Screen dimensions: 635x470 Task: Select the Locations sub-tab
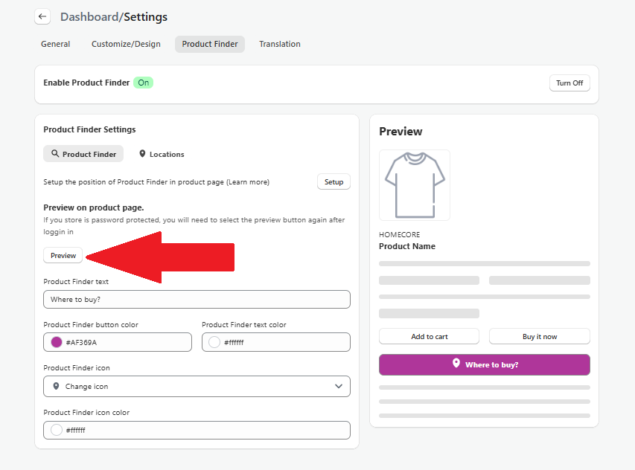[162, 154]
